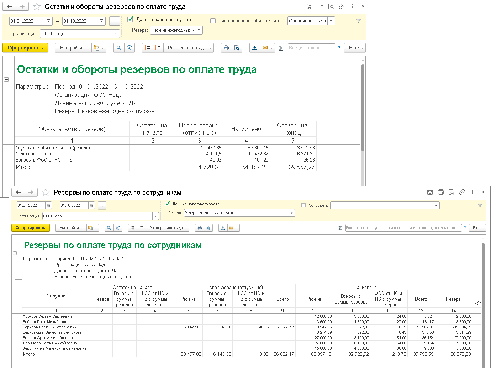Screen dimensions: 492x369
Task: Open calendar for start date 01.01.2022, upper window
Action: tap(49, 21)
